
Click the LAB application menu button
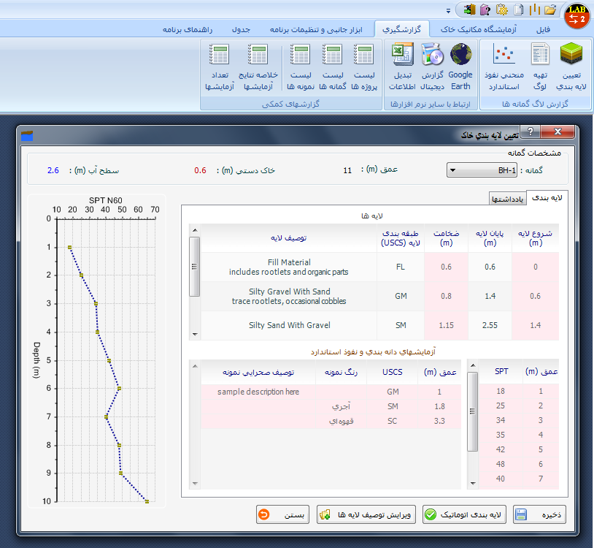tap(576, 15)
